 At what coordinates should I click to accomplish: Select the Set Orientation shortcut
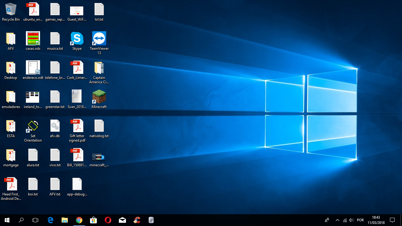[x=33, y=126]
